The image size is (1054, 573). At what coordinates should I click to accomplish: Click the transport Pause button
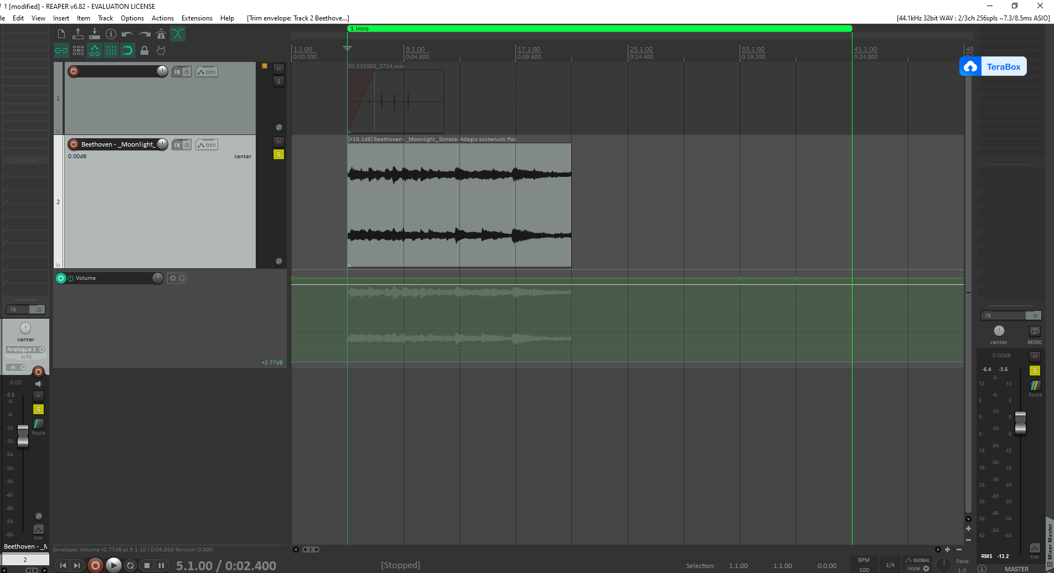pyautogui.click(x=161, y=565)
